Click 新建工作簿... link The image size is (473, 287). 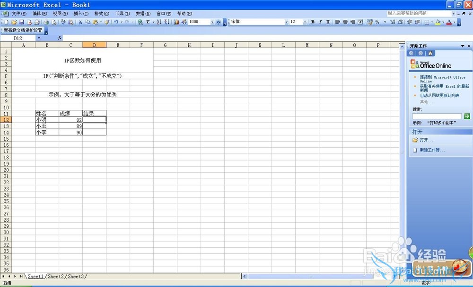pyautogui.click(x=432, y=150)
